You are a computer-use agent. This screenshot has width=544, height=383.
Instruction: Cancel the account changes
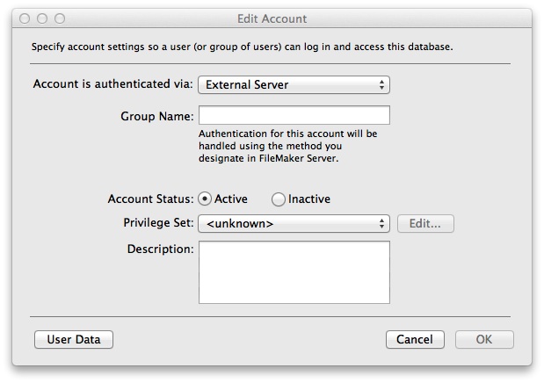pos(414,340)
